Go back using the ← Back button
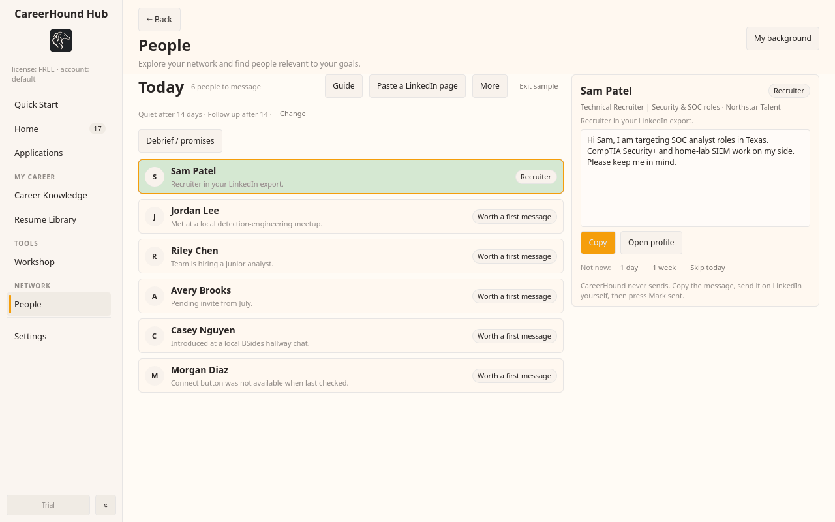The image size is (835, 522). click(x=159, y=20)
